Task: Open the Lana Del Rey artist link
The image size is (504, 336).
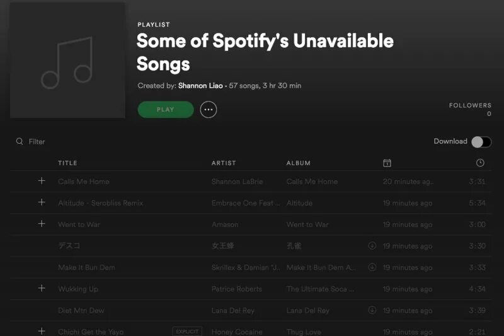Action: pyautogui.click(x=232, y=310)
